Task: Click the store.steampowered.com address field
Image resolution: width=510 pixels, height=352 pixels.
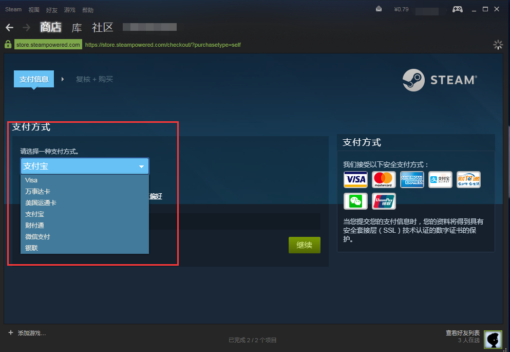Action: [x=48, y=45]
